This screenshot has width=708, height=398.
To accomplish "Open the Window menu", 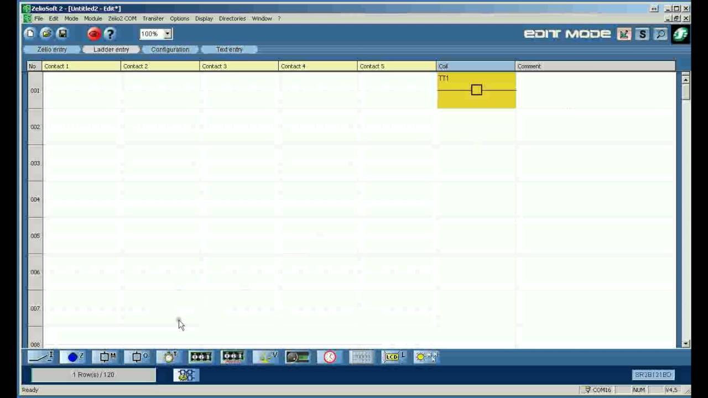I will (262, 18).
